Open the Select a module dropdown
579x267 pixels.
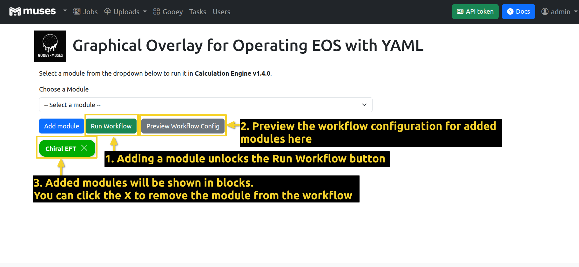pos(205,105)
